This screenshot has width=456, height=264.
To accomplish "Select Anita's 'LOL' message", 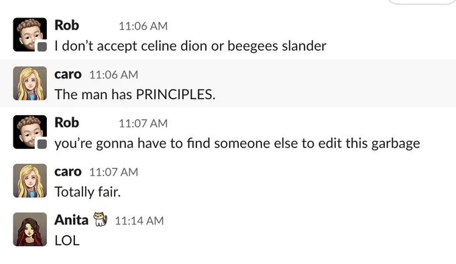I will 67,241.
